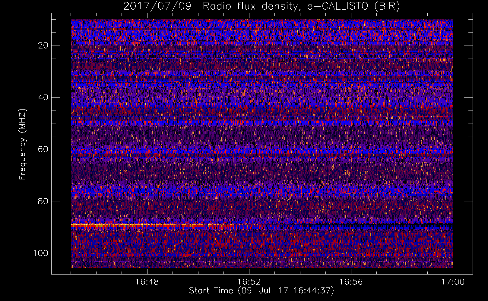Click the date '2017/07/09' in the title
The image size is (488, 301).
pos(157,6)
